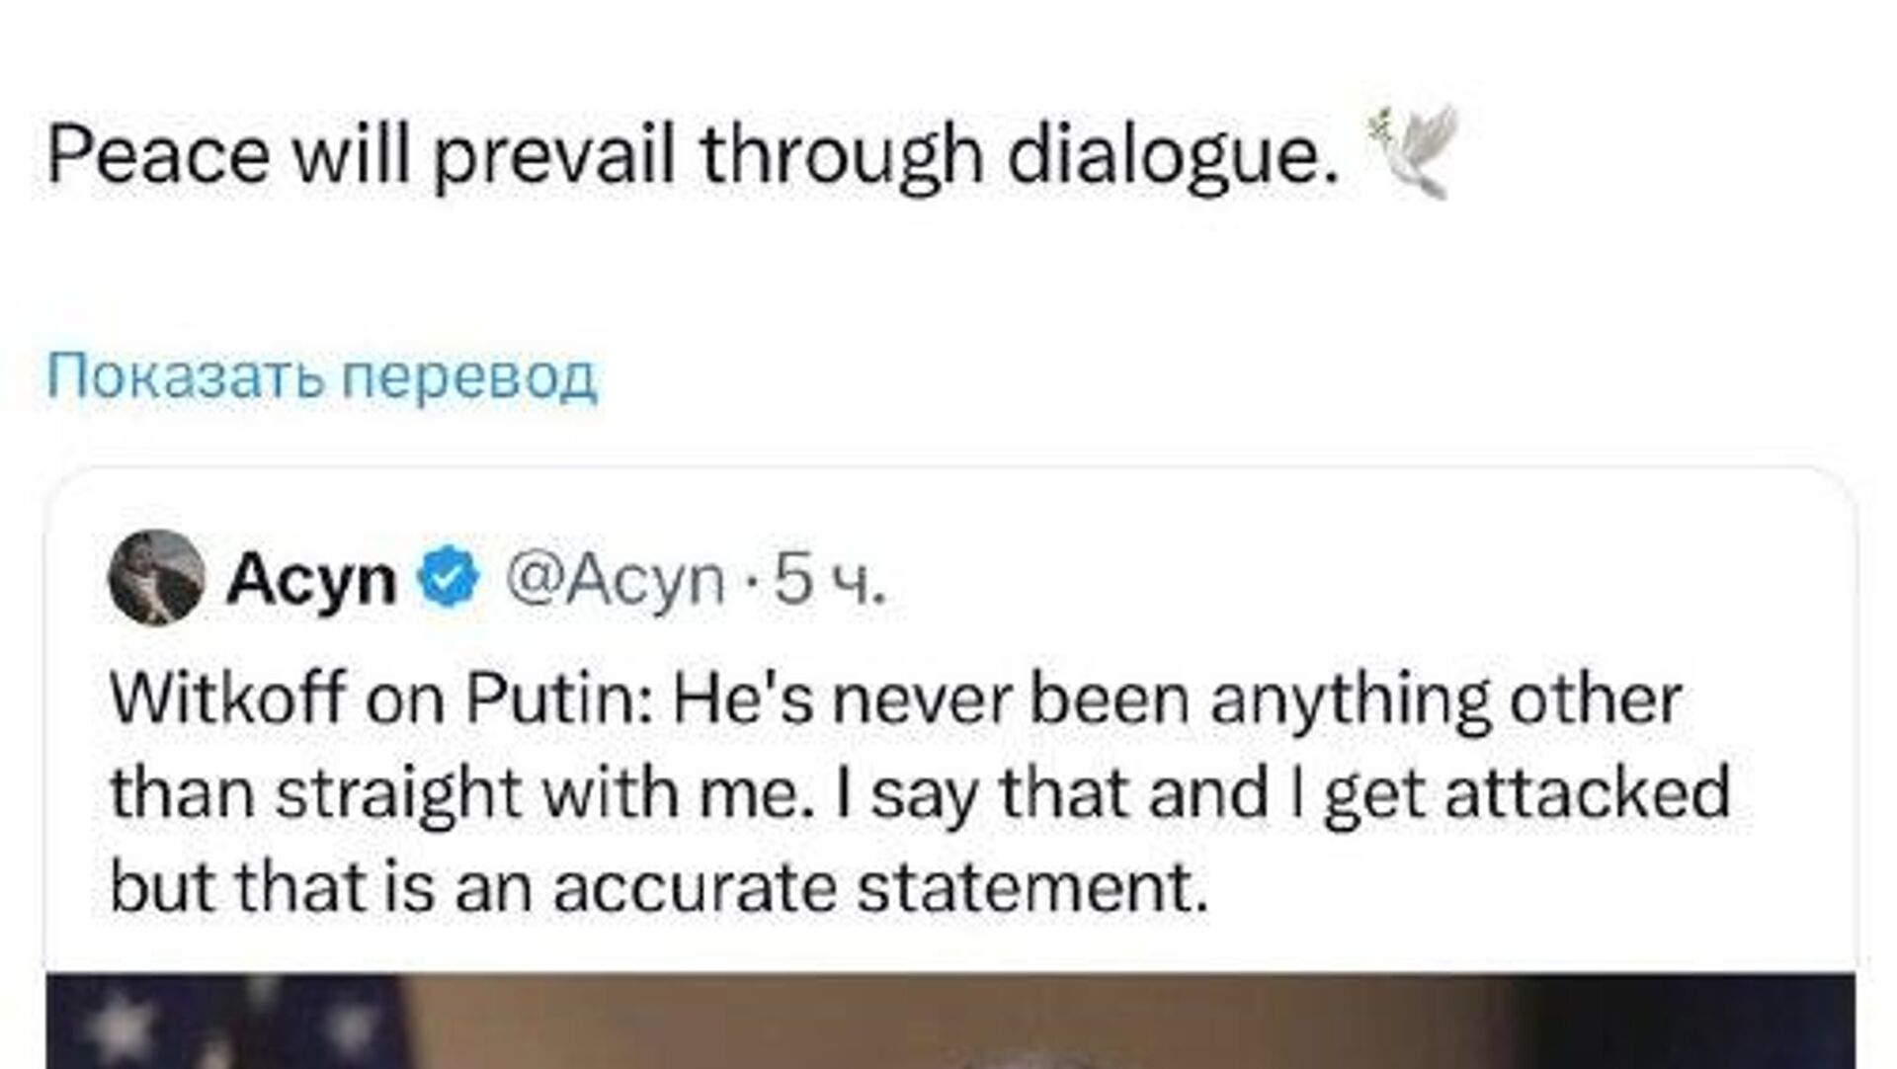The height and width of the screenshot is (1069, 1897).
Task: Click the 'Peace will prevail through dialogue' text
Action: coord(692,156)
